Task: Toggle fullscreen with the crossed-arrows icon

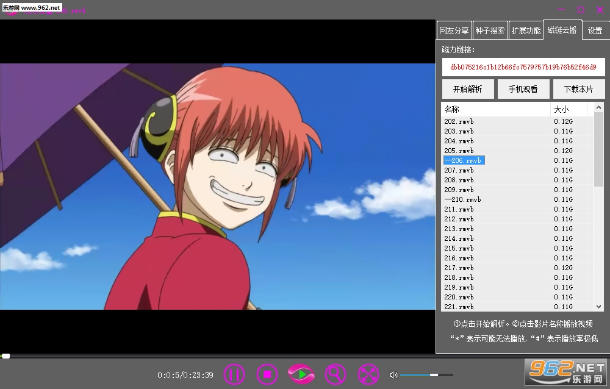Action: point(368,374)
